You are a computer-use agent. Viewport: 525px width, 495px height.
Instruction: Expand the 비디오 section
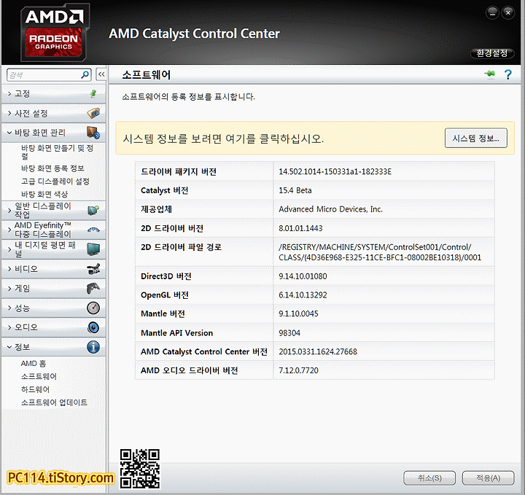tap(53, 269)
